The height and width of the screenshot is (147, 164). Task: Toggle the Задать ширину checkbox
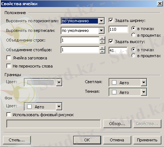click(111, 20)
